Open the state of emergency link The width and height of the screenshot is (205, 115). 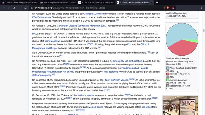[x=42, y=75]
